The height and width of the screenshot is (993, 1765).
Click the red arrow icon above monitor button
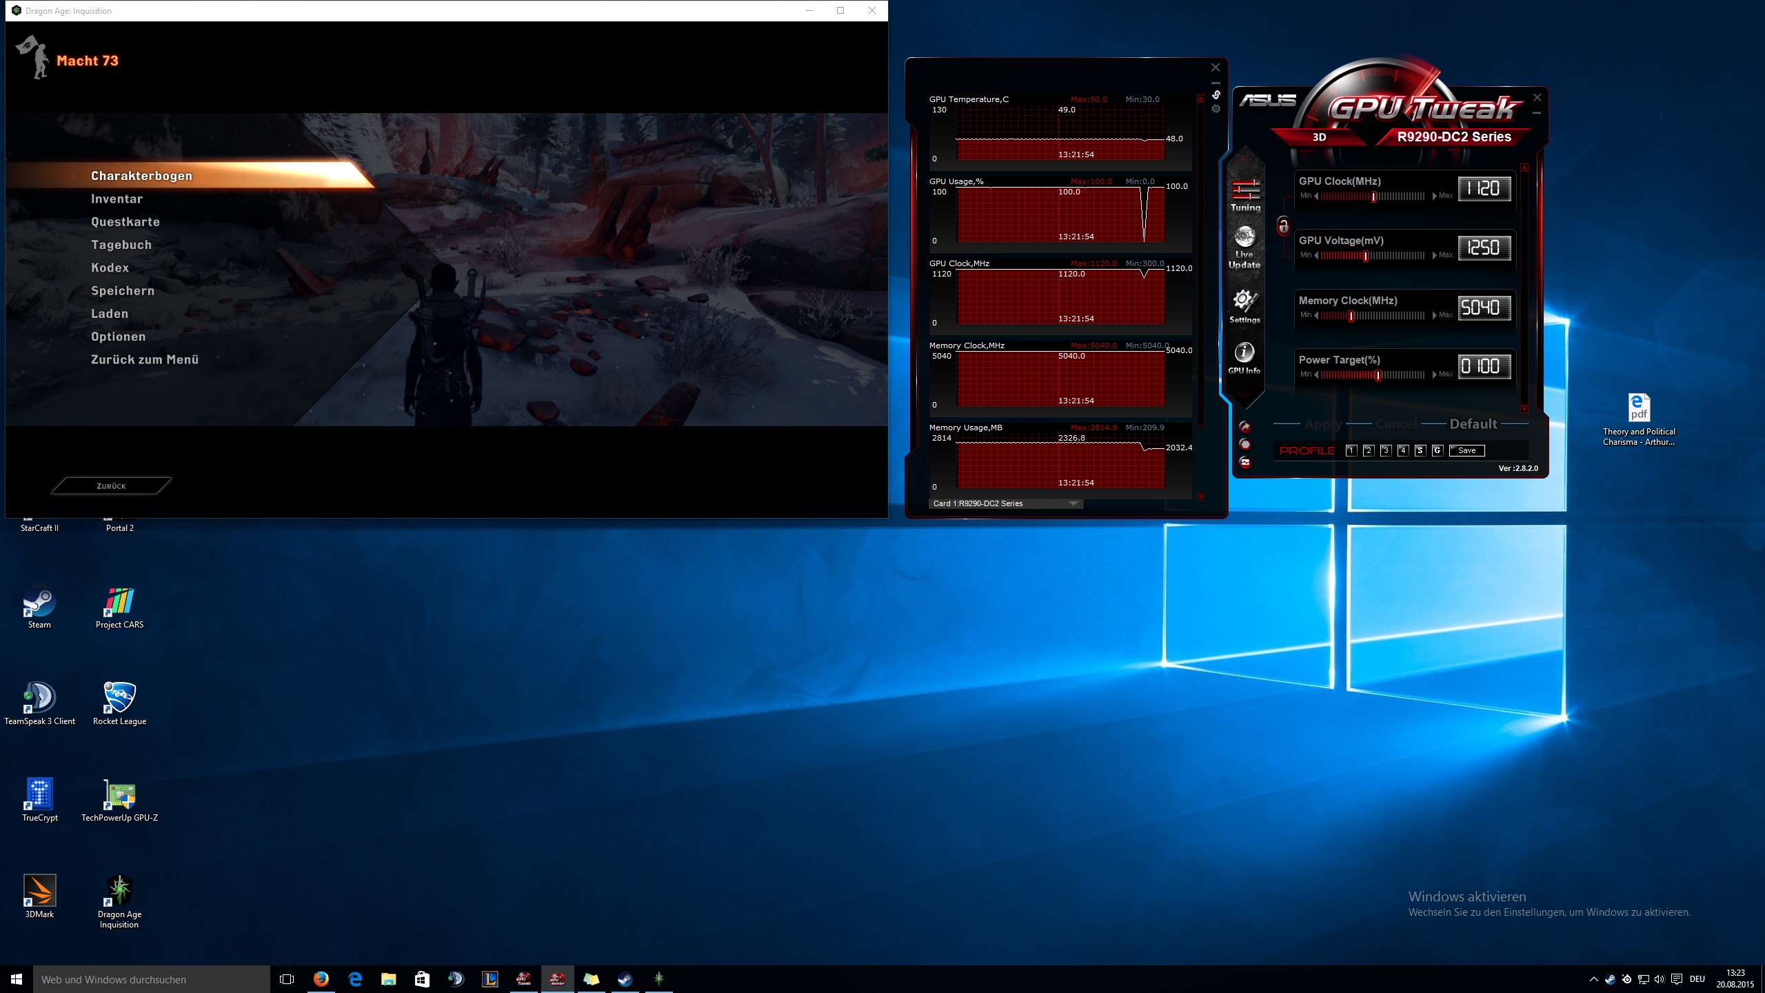click(1245, 427)
